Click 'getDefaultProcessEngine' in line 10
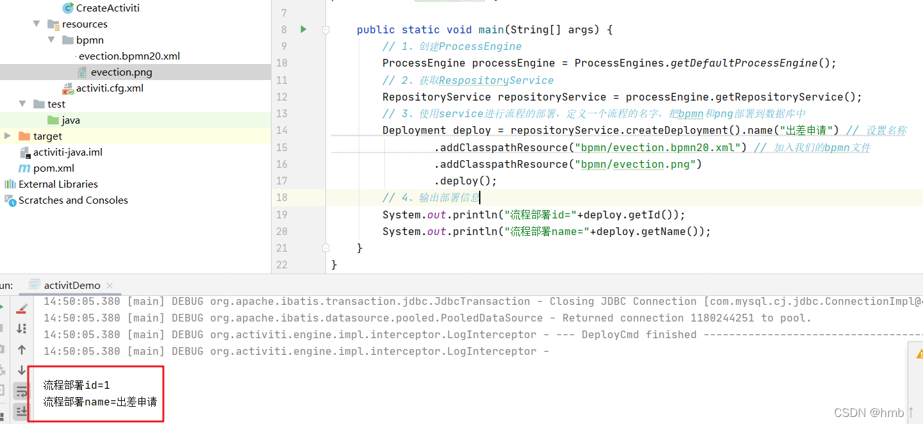This screenshot has width=923, height=424. click(x=744, y=63)
